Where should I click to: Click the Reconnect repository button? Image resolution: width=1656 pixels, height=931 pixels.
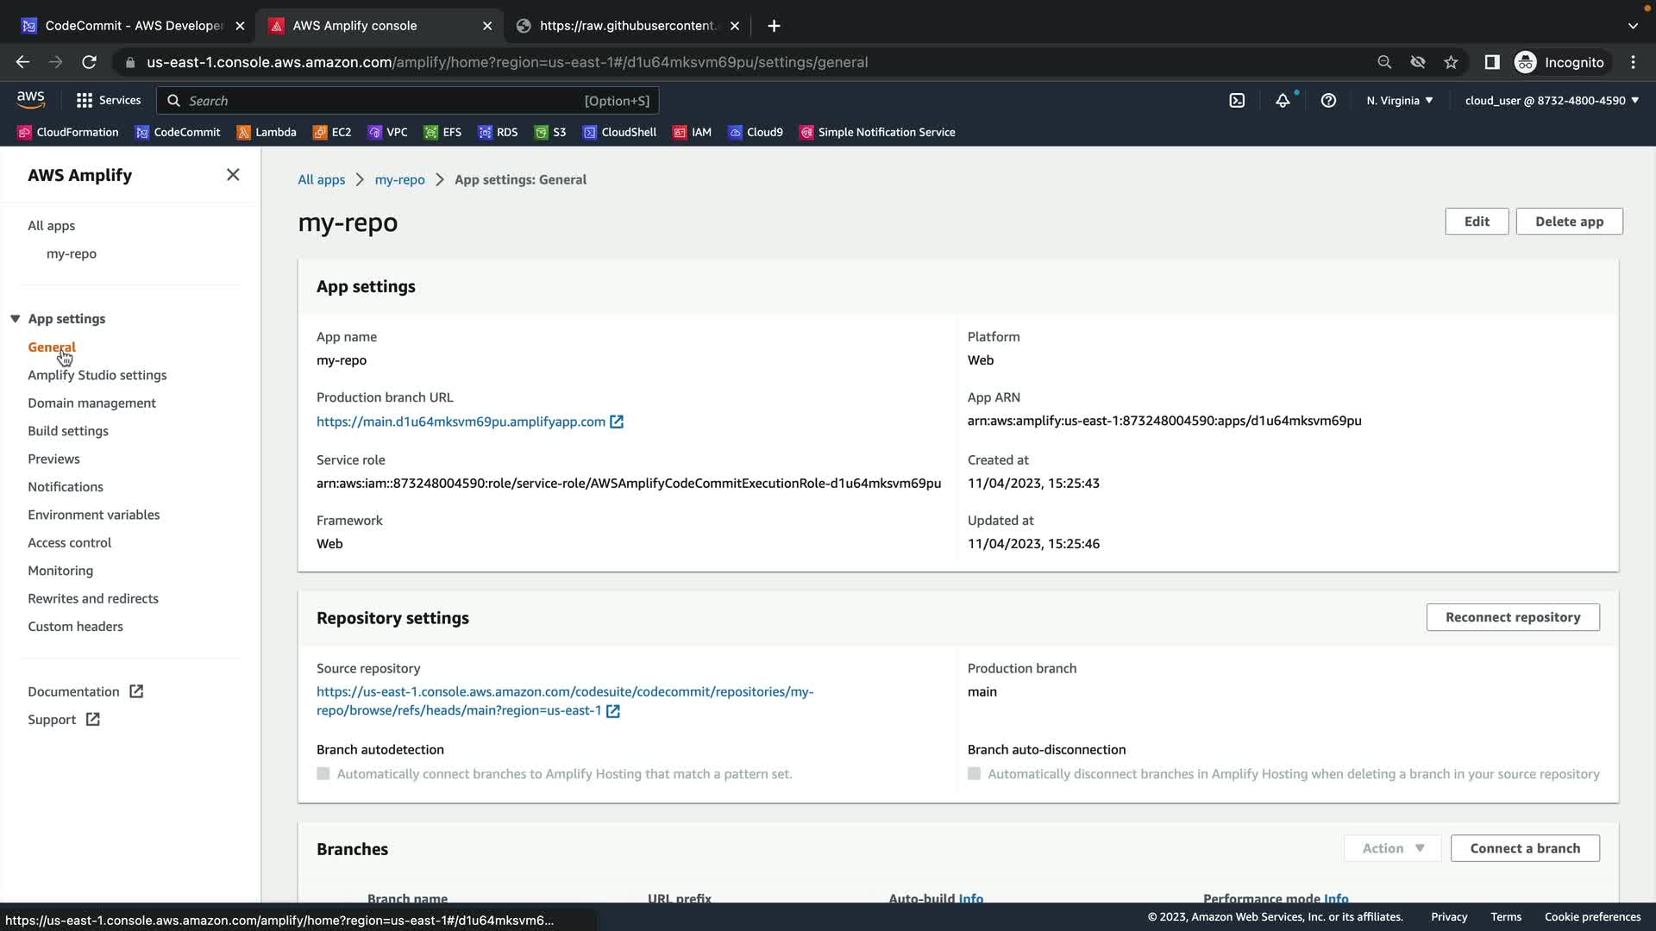click(x=1512, y=617)
